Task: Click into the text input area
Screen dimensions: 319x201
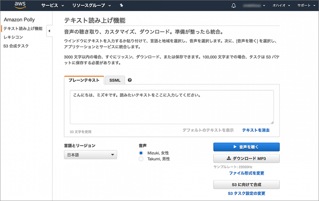Action: coord(172,107)
